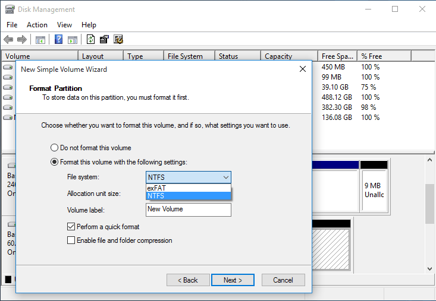Click the 'Next >' wizard button
Screen dimensions: 436x301
(x=233, y=280)
